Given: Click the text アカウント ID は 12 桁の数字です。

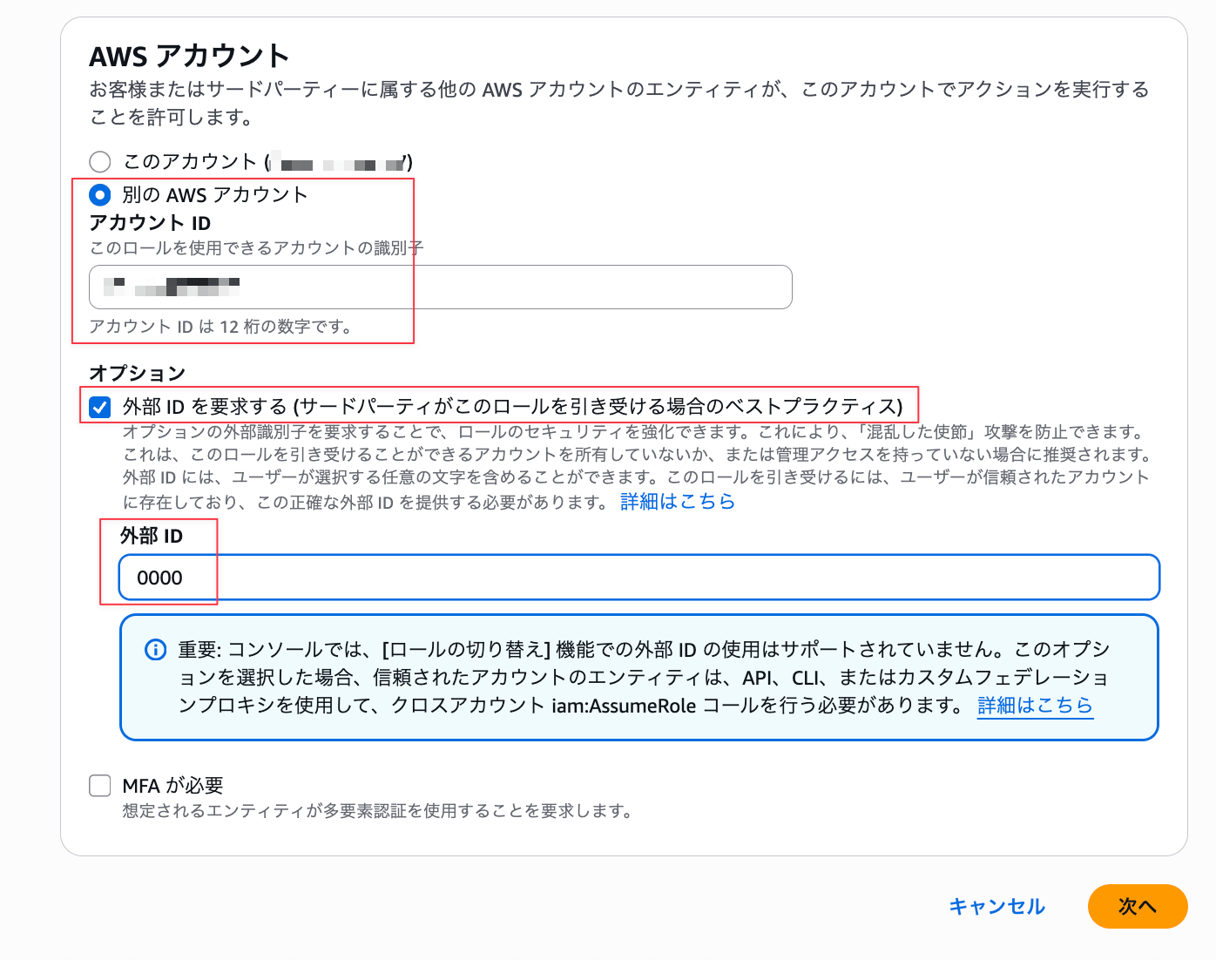Looking at the screenshot, I should 221,327.
